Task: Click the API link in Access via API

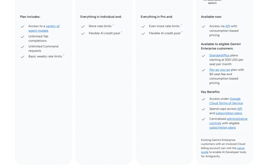Action: [x=227, y=26]
